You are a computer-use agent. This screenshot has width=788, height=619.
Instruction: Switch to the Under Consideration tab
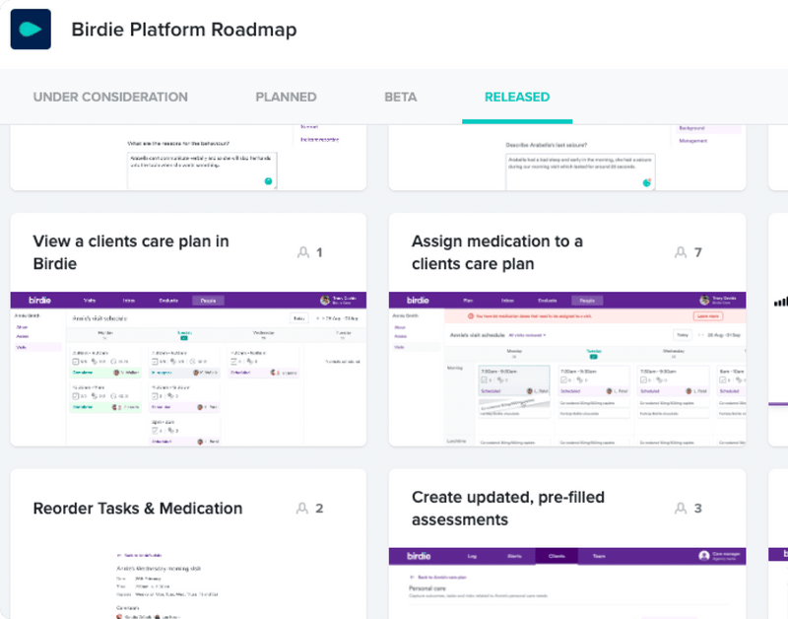click(110, 97)
